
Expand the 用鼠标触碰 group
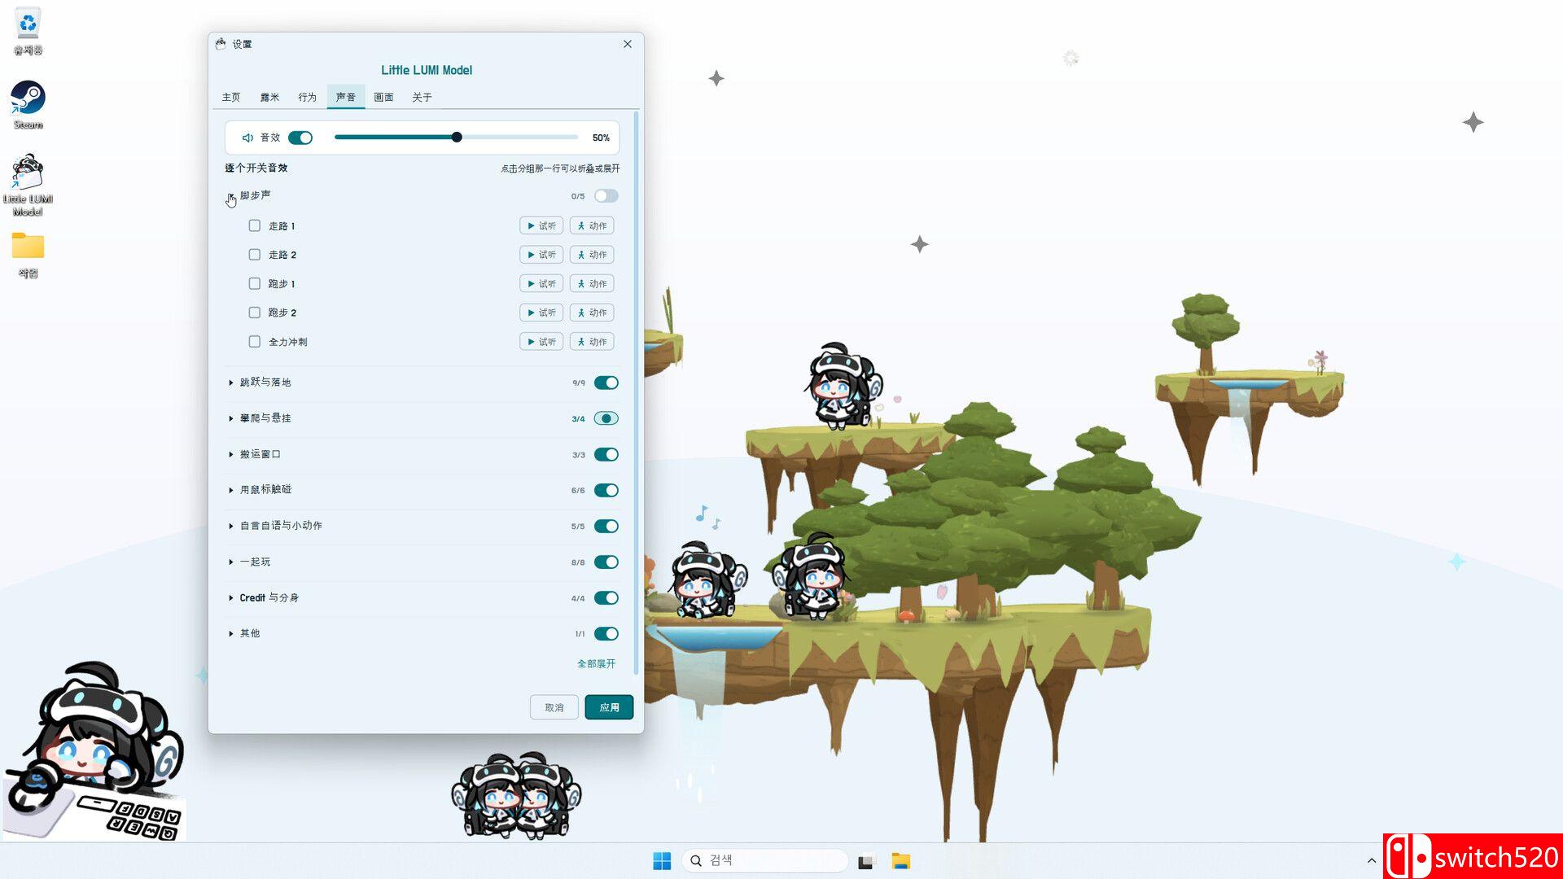[231, 490]
